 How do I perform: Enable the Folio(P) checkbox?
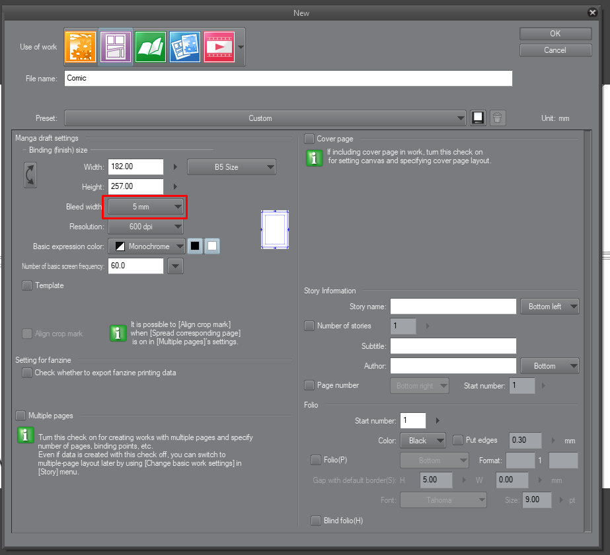click(x=316, y=460)
